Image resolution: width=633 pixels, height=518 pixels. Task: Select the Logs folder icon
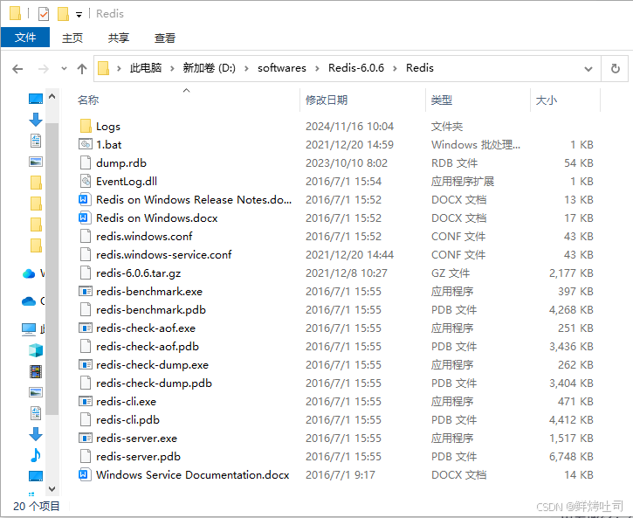86,126
